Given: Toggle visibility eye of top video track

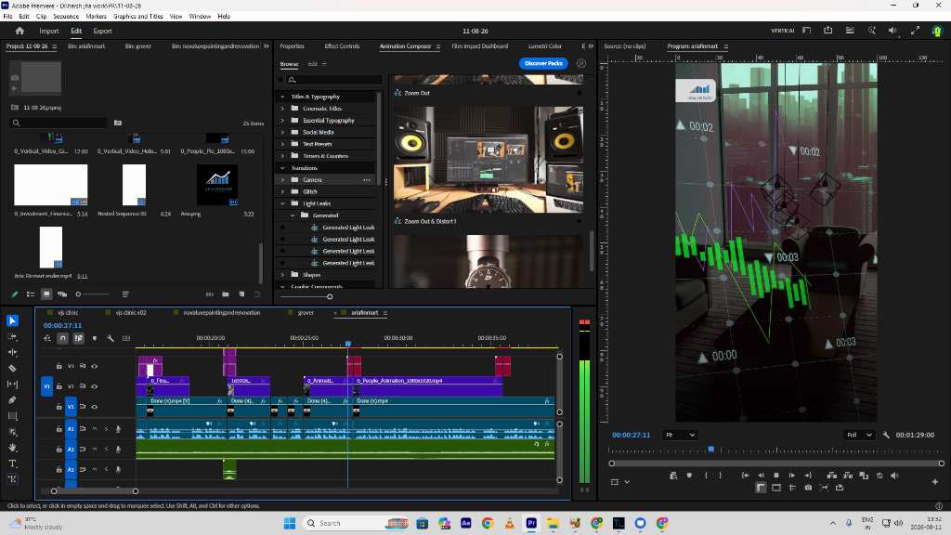Looking at the screenshot, I should [94, 366].
